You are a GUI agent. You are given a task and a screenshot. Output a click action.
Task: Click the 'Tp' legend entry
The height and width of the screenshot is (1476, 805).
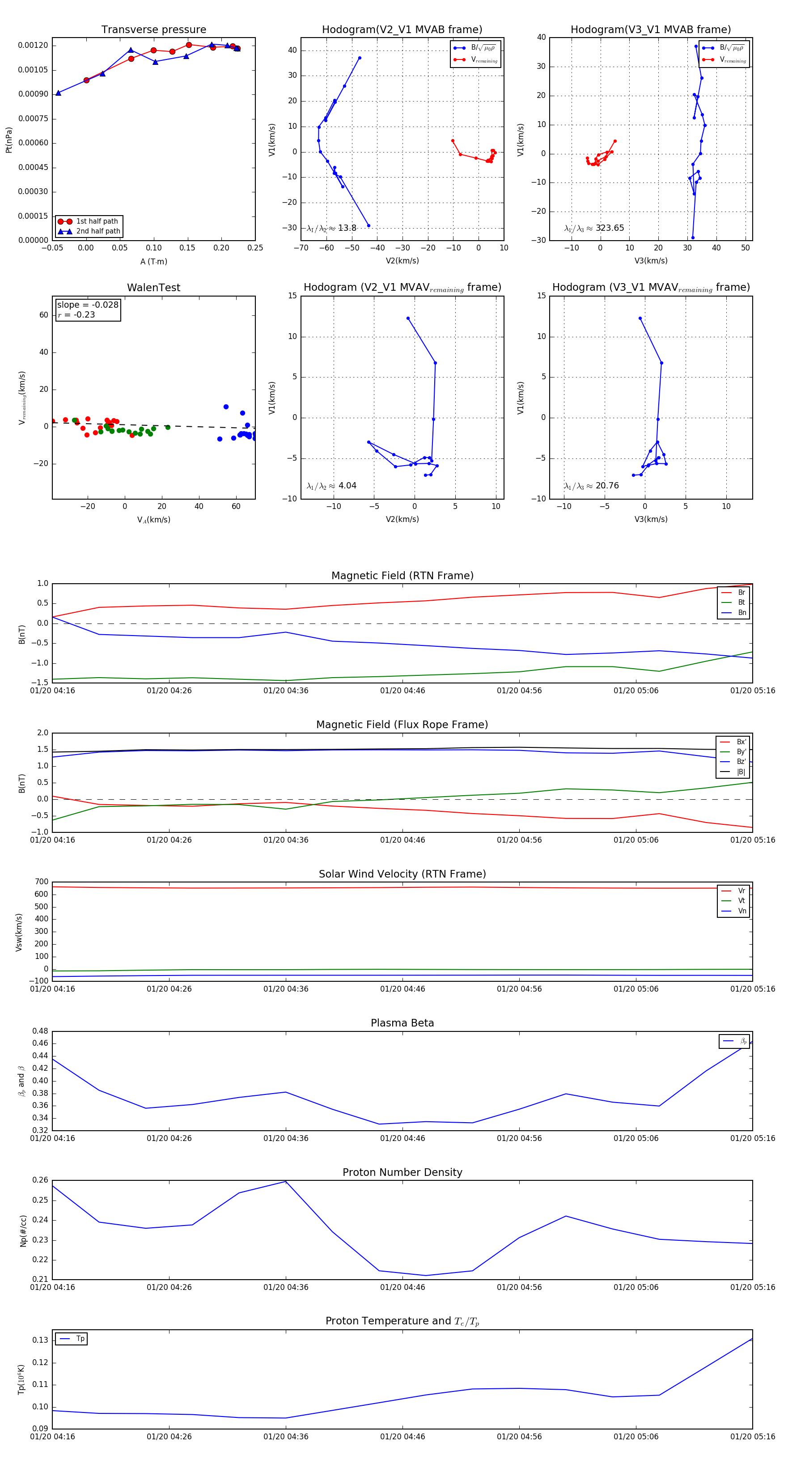pos(72,1339)
